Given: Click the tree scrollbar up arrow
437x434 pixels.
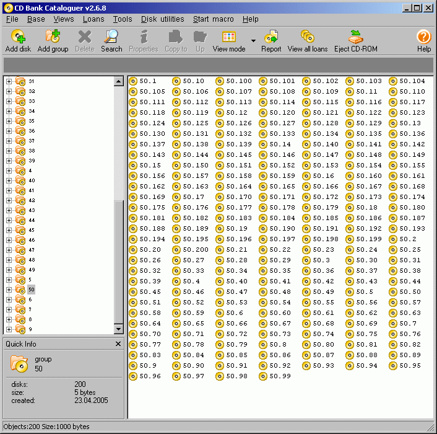Looking at the screenshot, I should coord(119,81).
